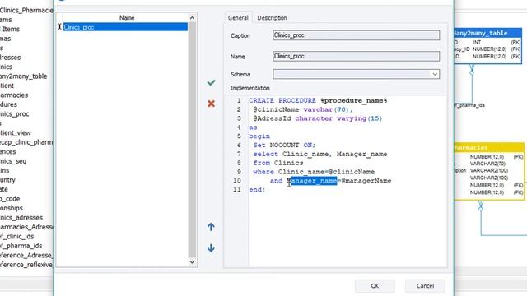Screen dimensions: 527x296
Task: Click scroll-down arrow of procedure list
Action: (x=192, y=261)
